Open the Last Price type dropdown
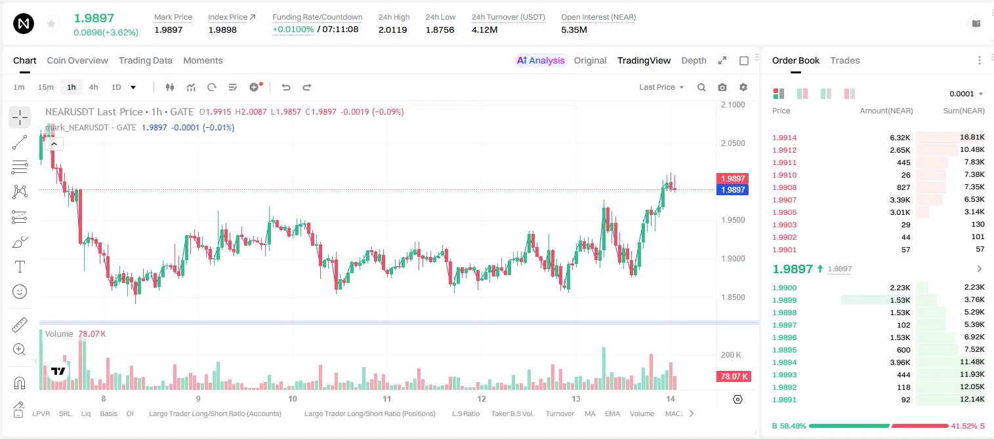The height and width of the screenshot is (439, 994). [661, 87]
